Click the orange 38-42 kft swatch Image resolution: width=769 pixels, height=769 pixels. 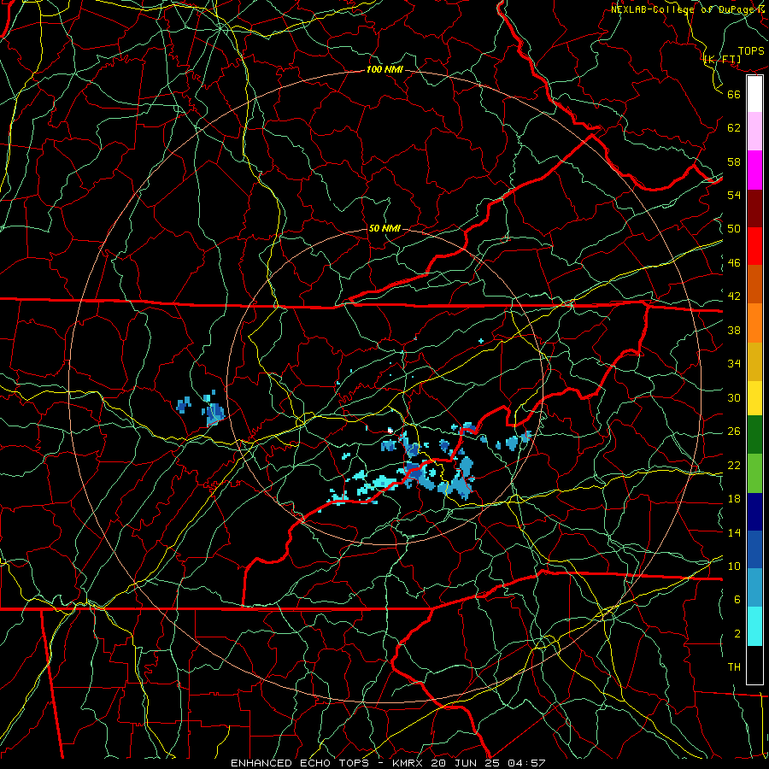754,323
